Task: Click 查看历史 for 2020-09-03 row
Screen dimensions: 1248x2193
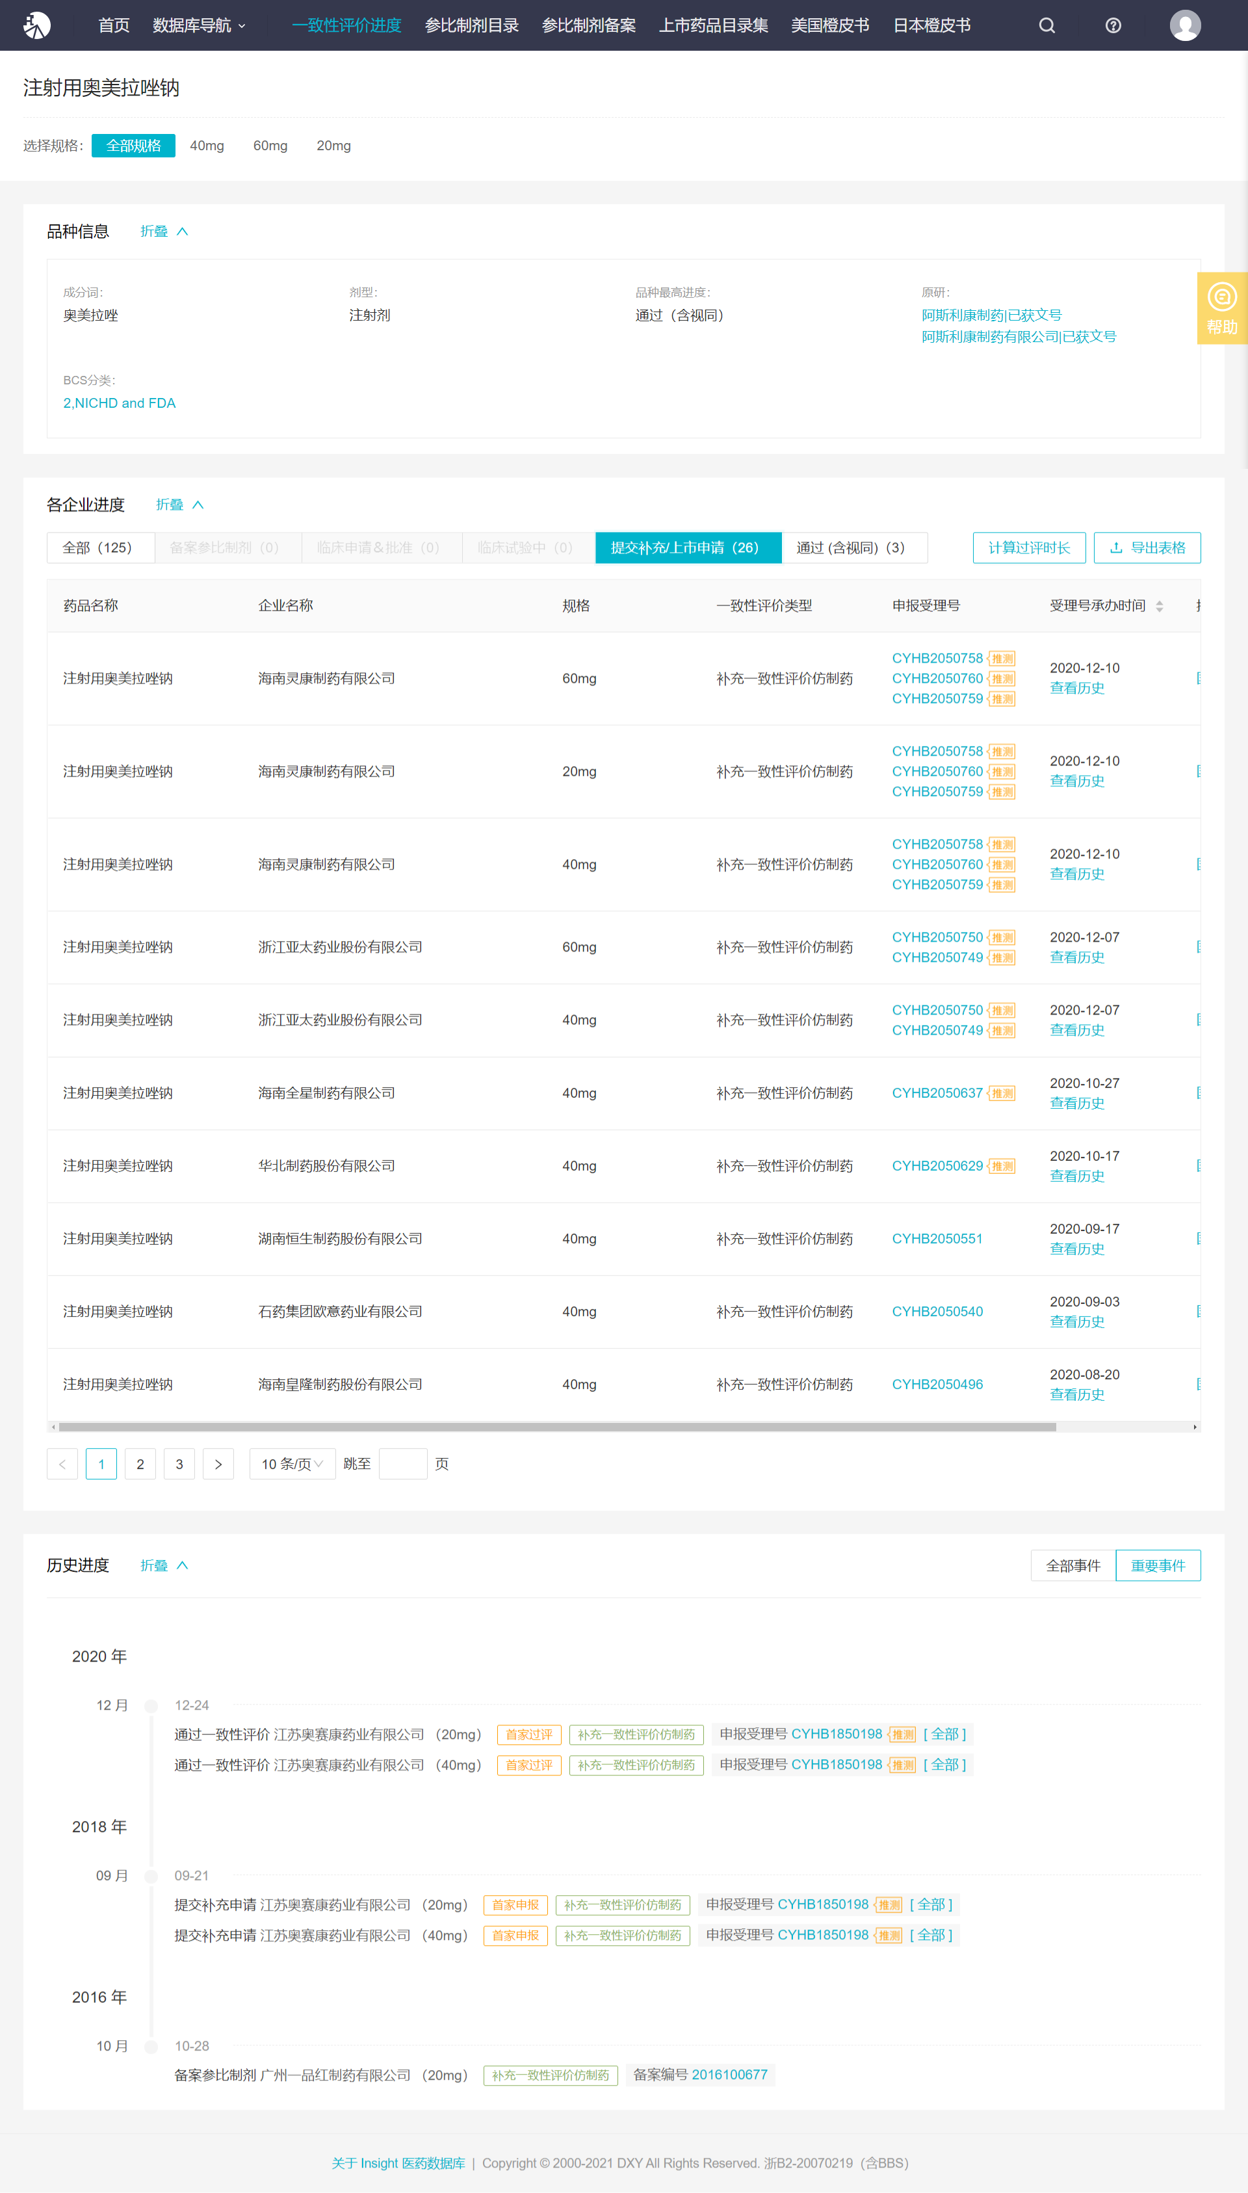Action: tap(1076, 1322)
